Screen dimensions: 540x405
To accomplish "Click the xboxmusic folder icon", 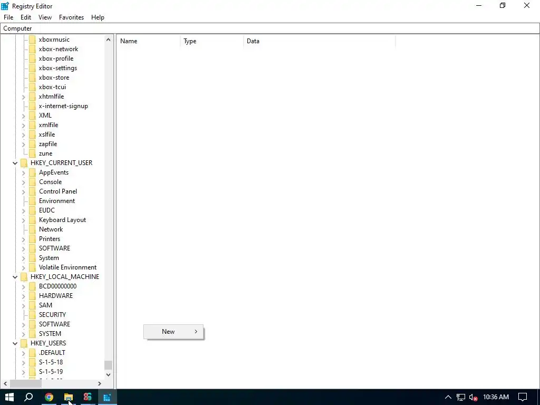I will point(32,40).
